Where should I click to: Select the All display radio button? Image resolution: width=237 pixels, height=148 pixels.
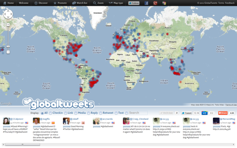(42, 113)
